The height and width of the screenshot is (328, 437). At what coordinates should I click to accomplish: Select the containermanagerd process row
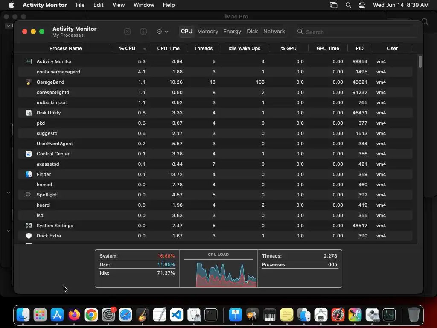pos(215,72)
